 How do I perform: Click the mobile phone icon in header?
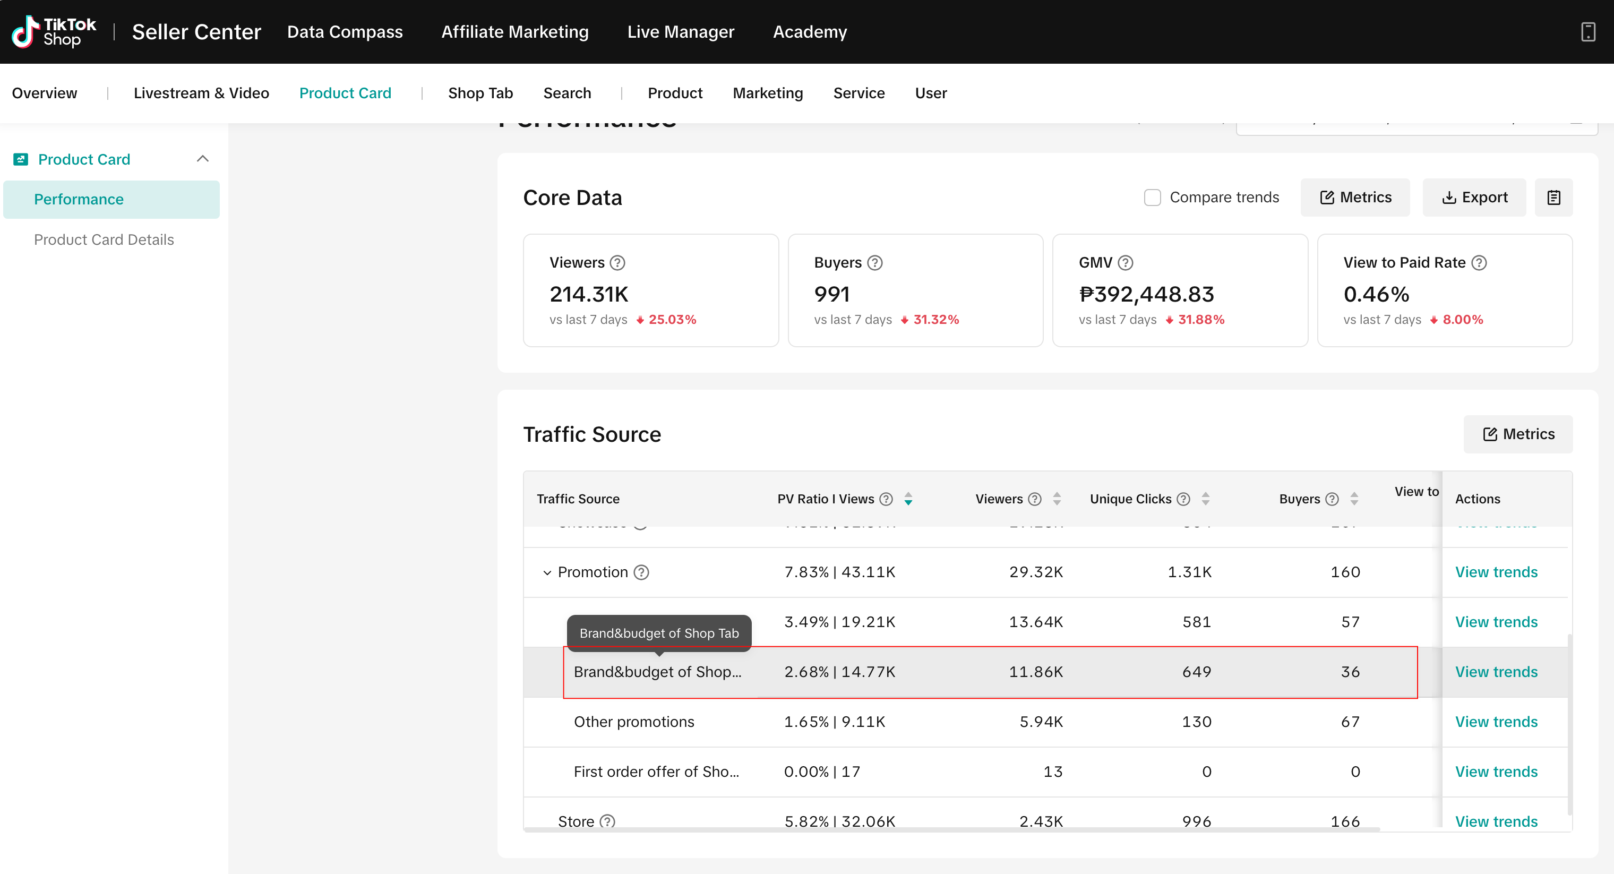1587,31
